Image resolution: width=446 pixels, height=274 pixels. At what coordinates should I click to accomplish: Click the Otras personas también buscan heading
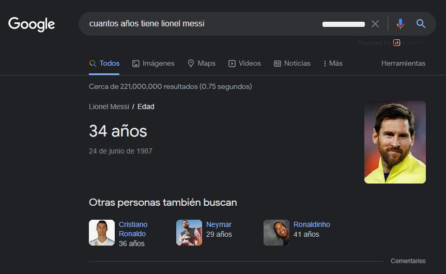[x=163, y=203]
